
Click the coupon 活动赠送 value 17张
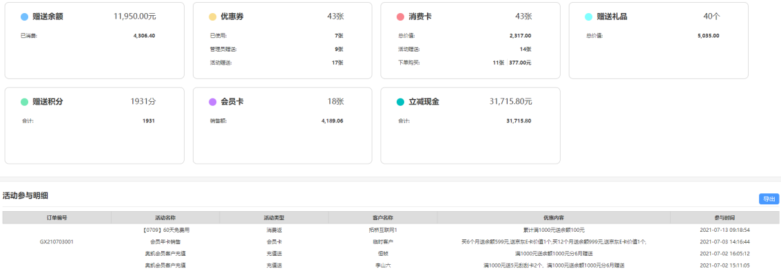coord(337,63)
